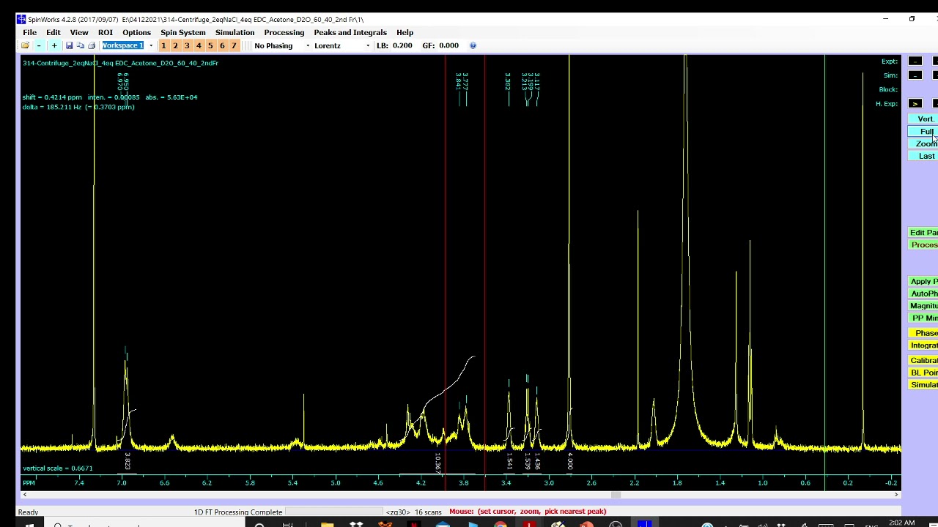This screenshot has height=527, width=938.
Task: Click the Magnitude button
Action: [x=923, y=306]
